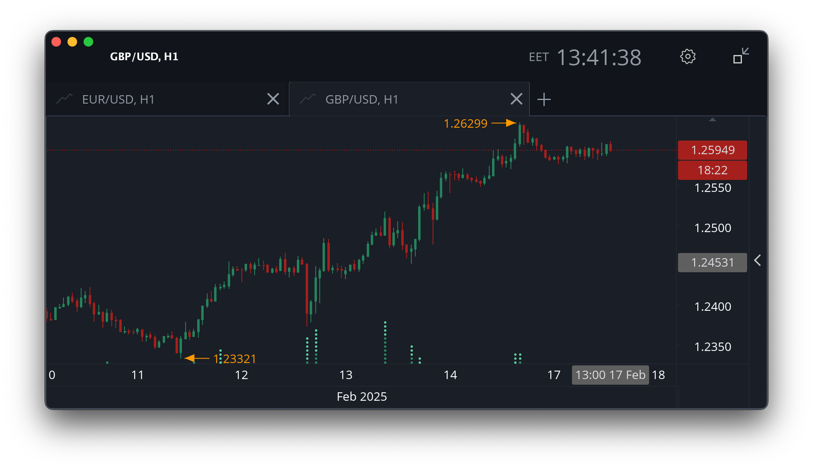This screenshot has width=813, height=469.
Task: Click date label 14 on time axis
Action: tap(450, 375)
